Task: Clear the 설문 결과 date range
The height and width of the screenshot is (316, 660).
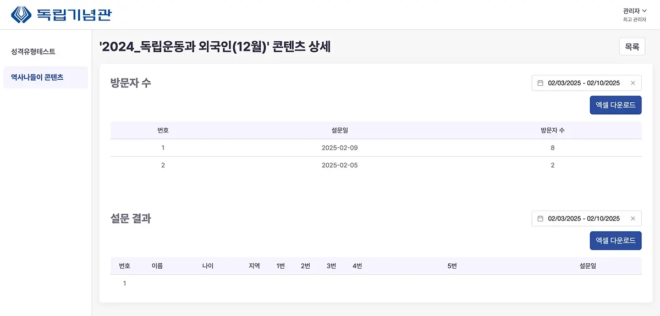Action: pyautogui.click(x=632, y=219)
